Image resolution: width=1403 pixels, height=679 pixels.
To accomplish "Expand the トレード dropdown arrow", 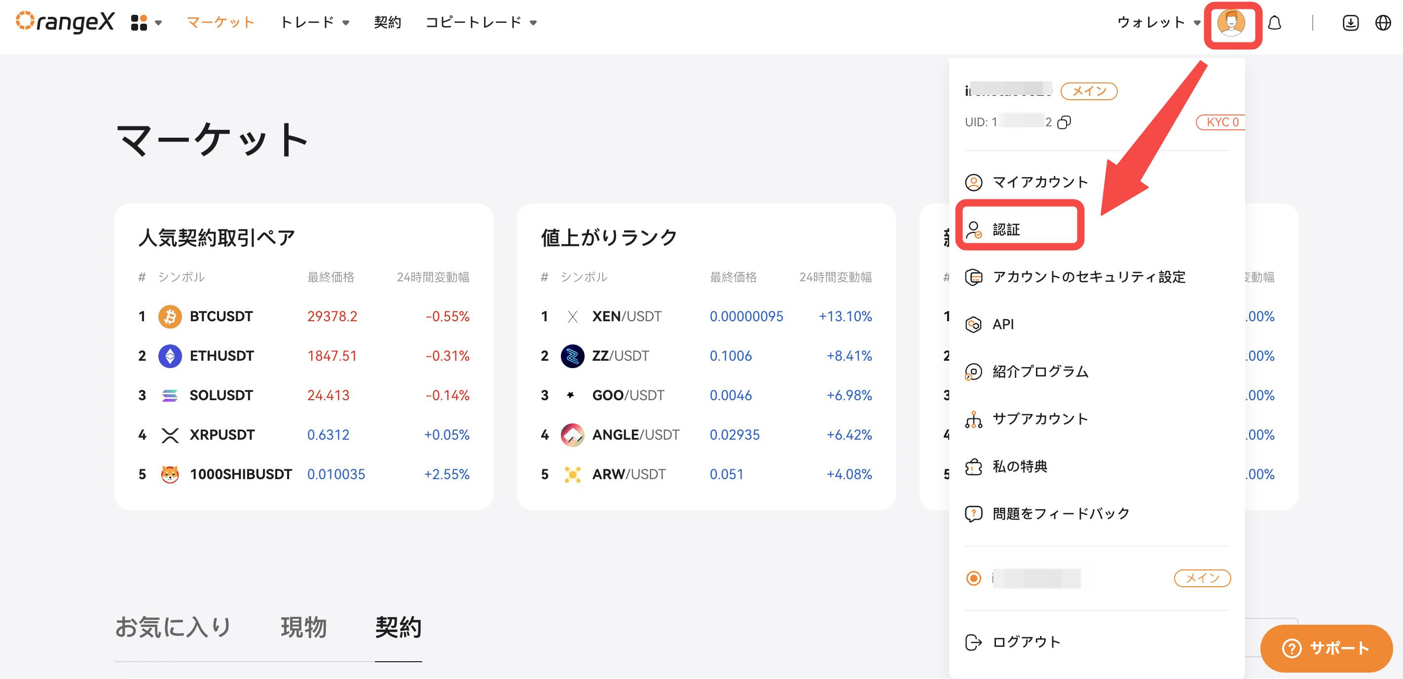I will (x=345, y=23).
